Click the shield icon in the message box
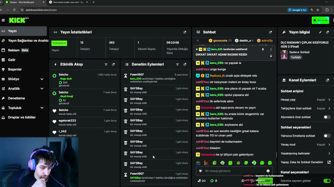The width and height of the screenshot is (334, 187). pyautogui.click(x=201, y=171)
